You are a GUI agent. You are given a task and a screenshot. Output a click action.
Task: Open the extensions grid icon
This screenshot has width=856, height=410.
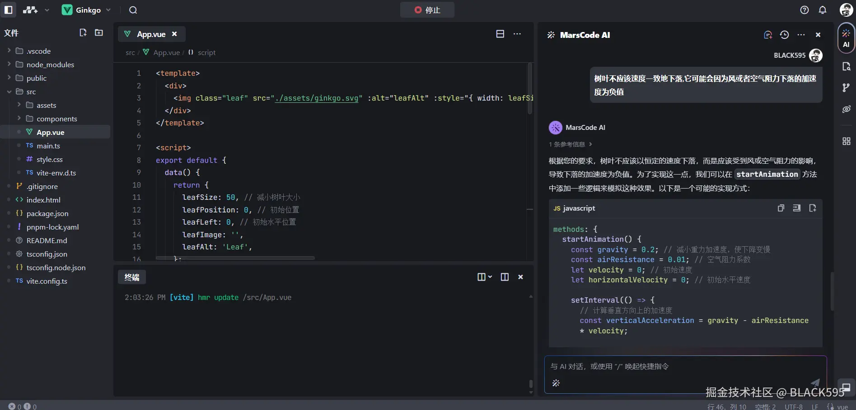[x=846, y=141]
